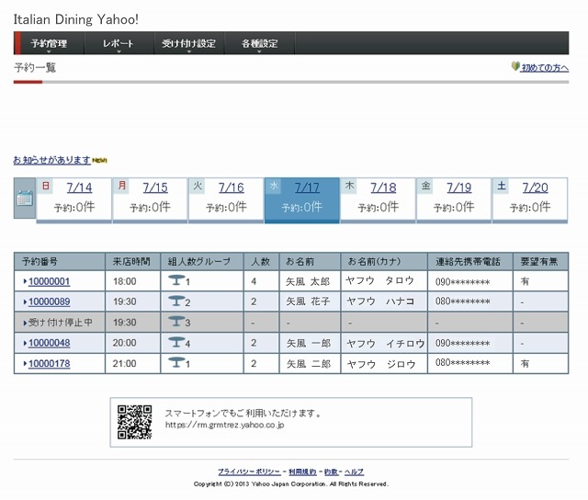Open the プライバシーポリシー footer link
The height and width of the screenshot is (500, 588).
click(x=249, y=472)
